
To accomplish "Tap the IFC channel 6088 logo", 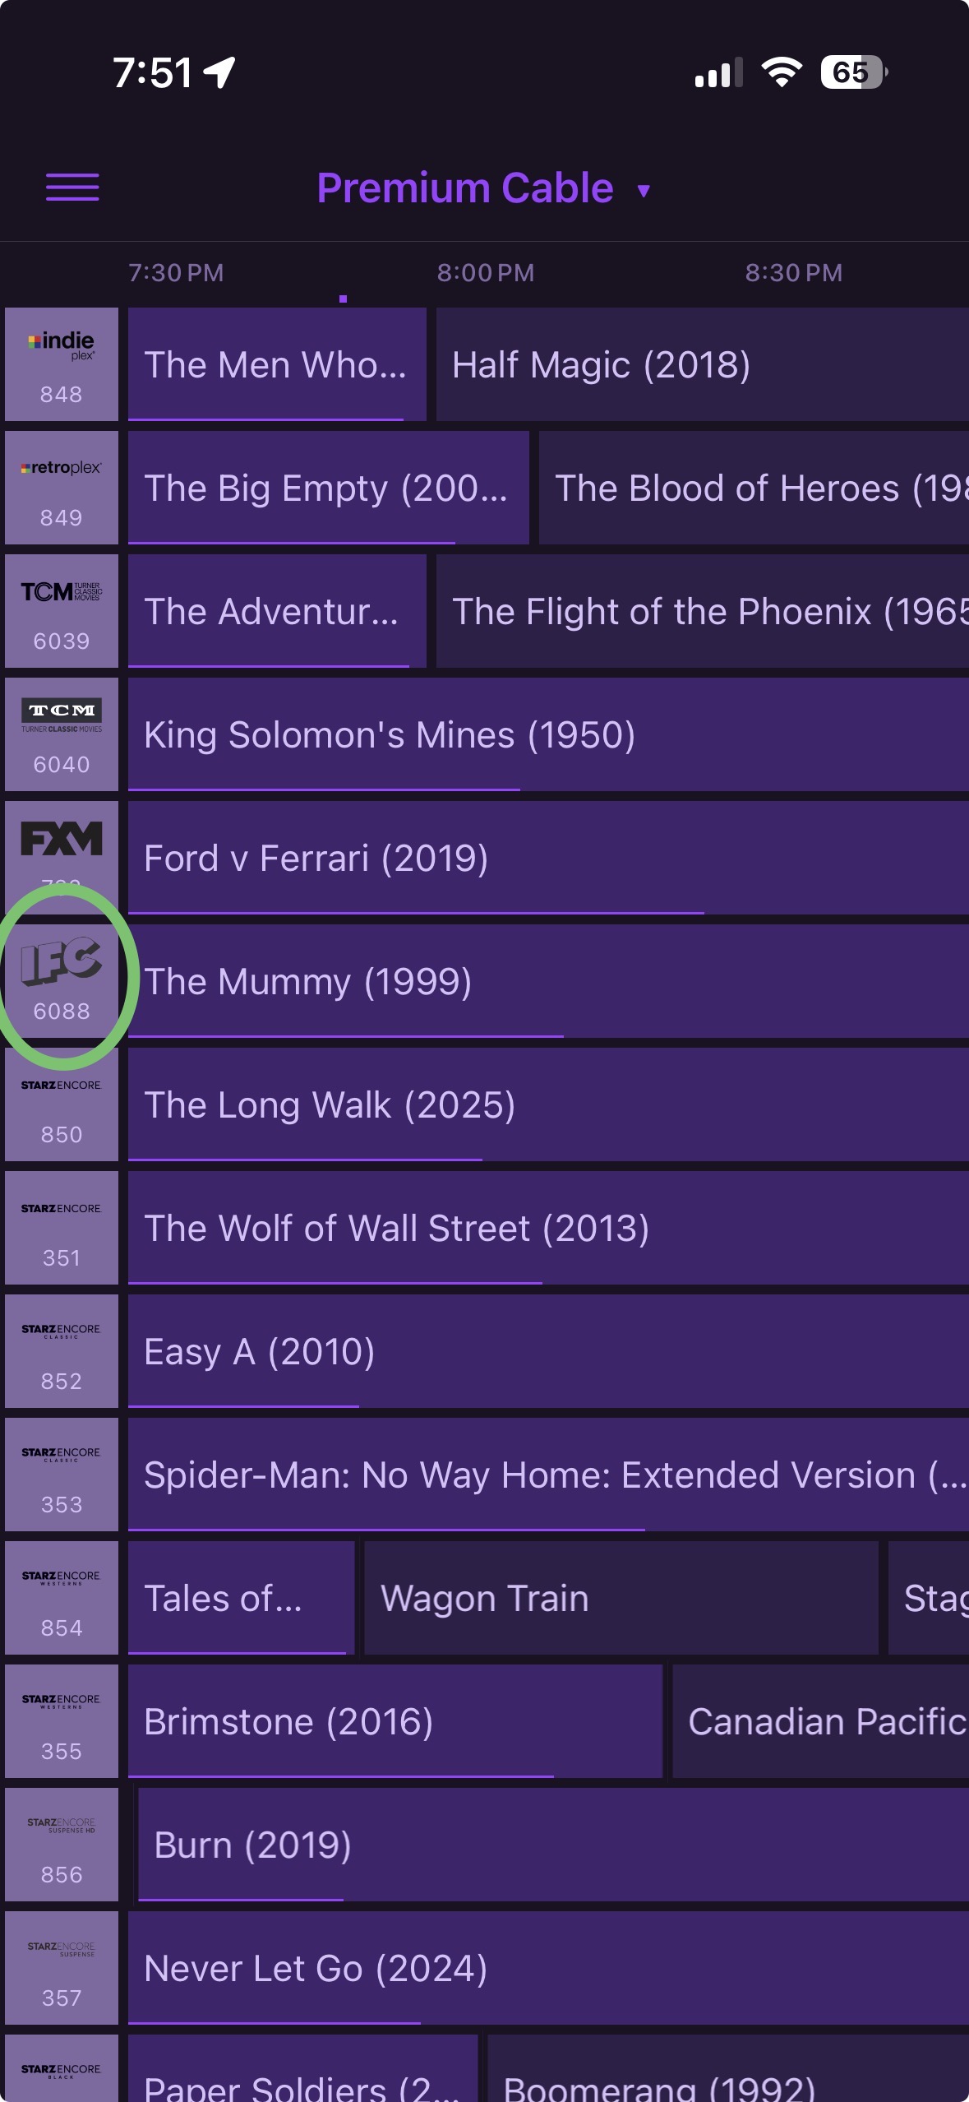I will coord(62,980).
